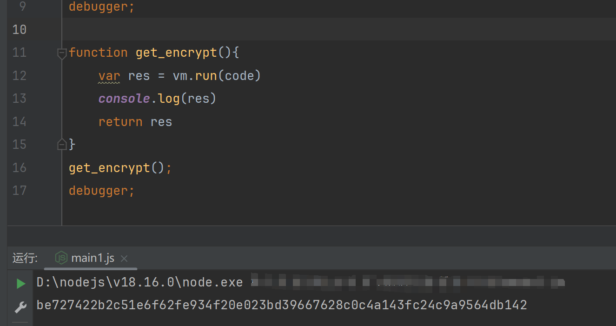Click line number 12 in gutter
The height and width of the screenshot is (326, 616).
click(x=20, y=75)
